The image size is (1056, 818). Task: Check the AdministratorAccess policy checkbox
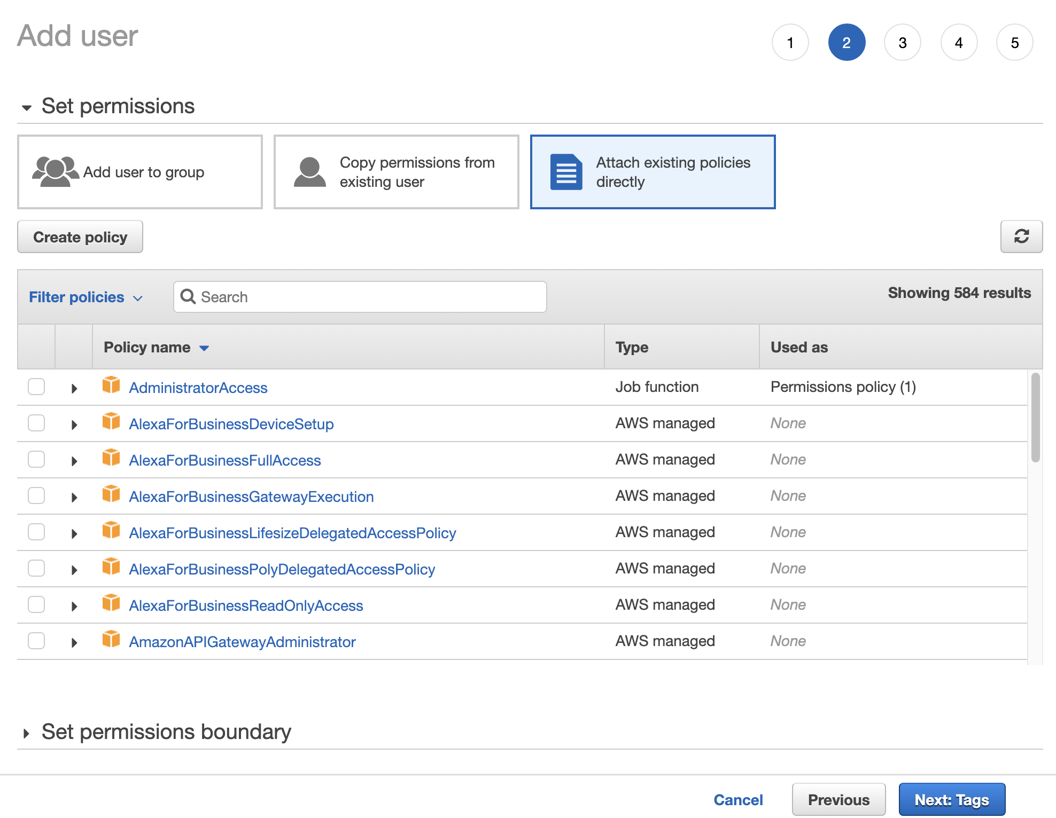[36, 387]
